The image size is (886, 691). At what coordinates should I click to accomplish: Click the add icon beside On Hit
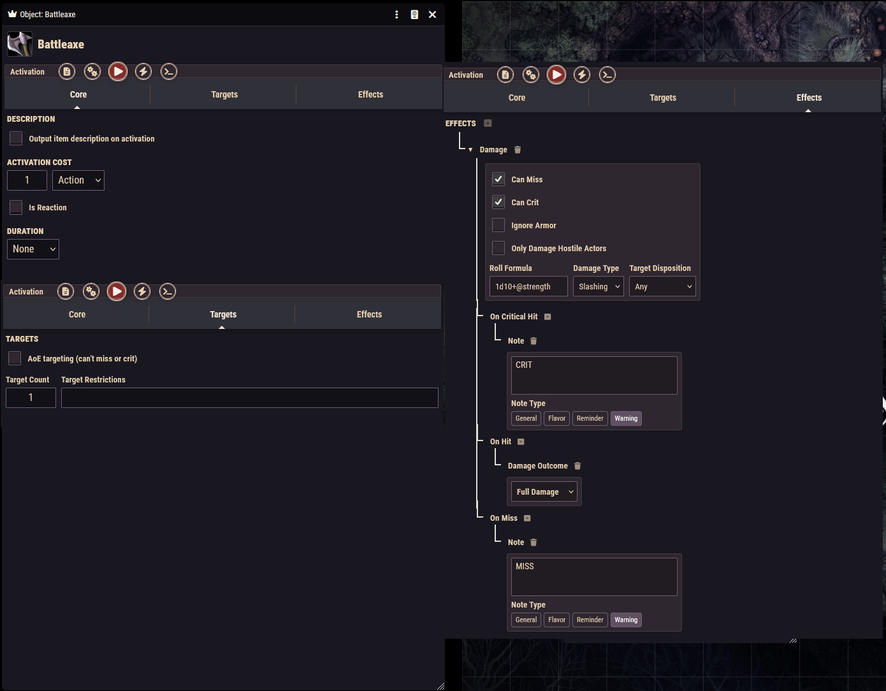point(521,442)
